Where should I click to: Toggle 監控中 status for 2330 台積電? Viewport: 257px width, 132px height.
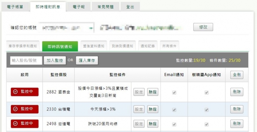25,109
